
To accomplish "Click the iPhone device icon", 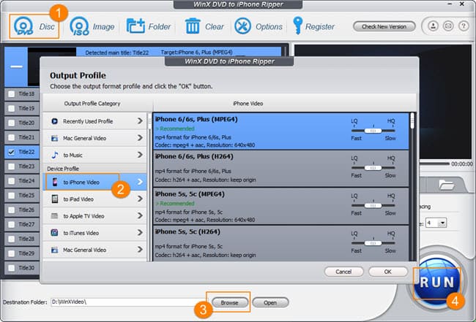I will (55, 182).
